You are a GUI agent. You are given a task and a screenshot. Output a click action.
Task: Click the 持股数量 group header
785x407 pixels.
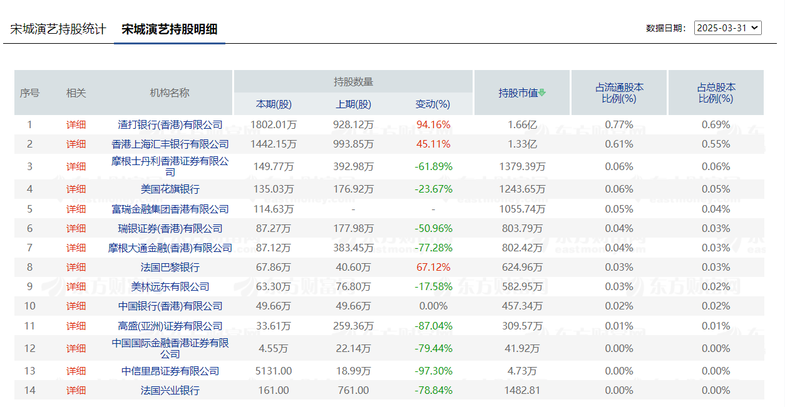(353, 81)
